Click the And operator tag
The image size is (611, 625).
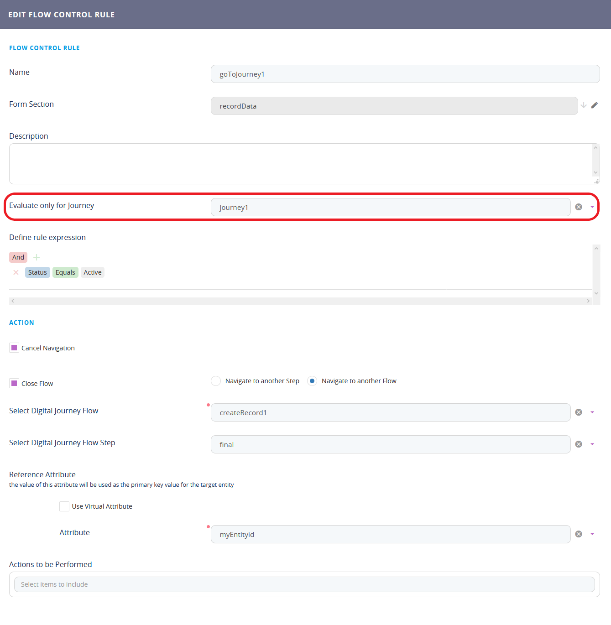tap(18, 257)
